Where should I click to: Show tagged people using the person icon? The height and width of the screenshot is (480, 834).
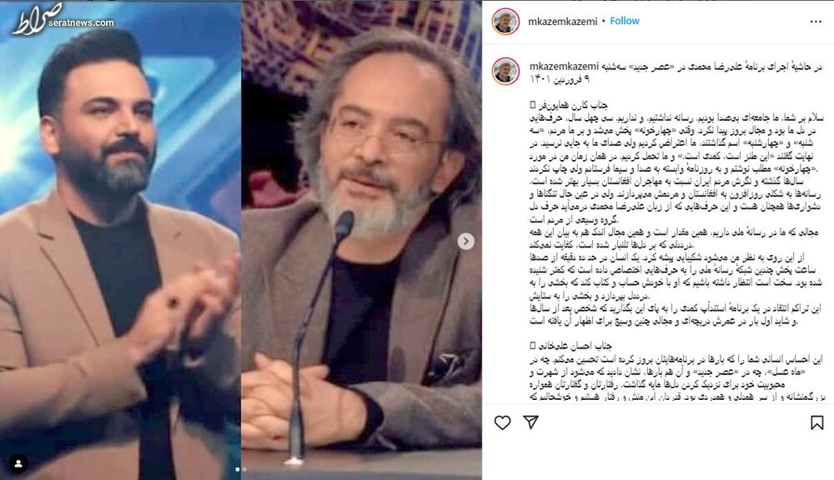click(18, 463)
